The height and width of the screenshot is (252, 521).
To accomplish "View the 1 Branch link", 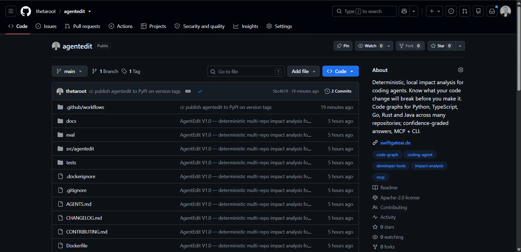I will tap(105, 71).
